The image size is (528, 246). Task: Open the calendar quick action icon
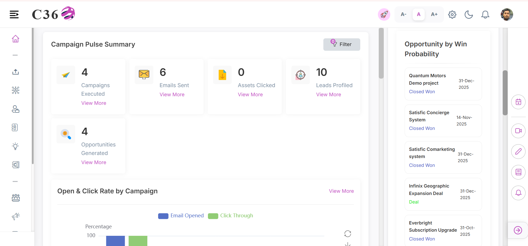coord(518,102)
